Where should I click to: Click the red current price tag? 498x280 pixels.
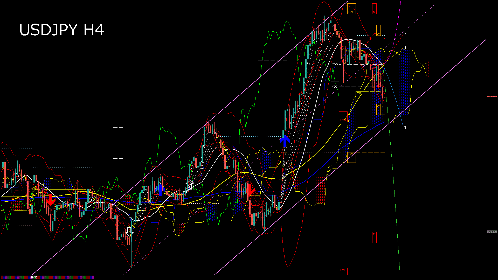tap(492, 96)
